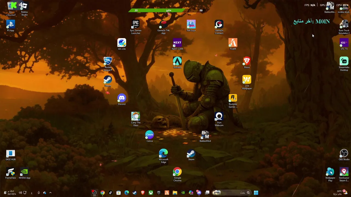Screen dimensions: 351x197
Task: Open Edge from the taskbar
Action: pyautogui.click(x=126, y=193)
